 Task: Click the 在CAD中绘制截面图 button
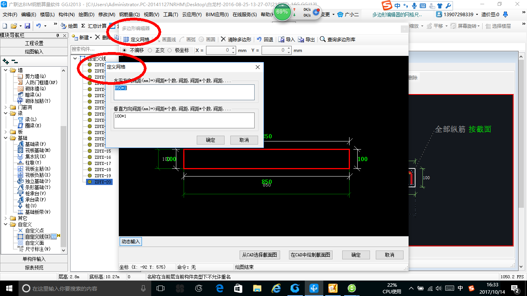(311, 255)
